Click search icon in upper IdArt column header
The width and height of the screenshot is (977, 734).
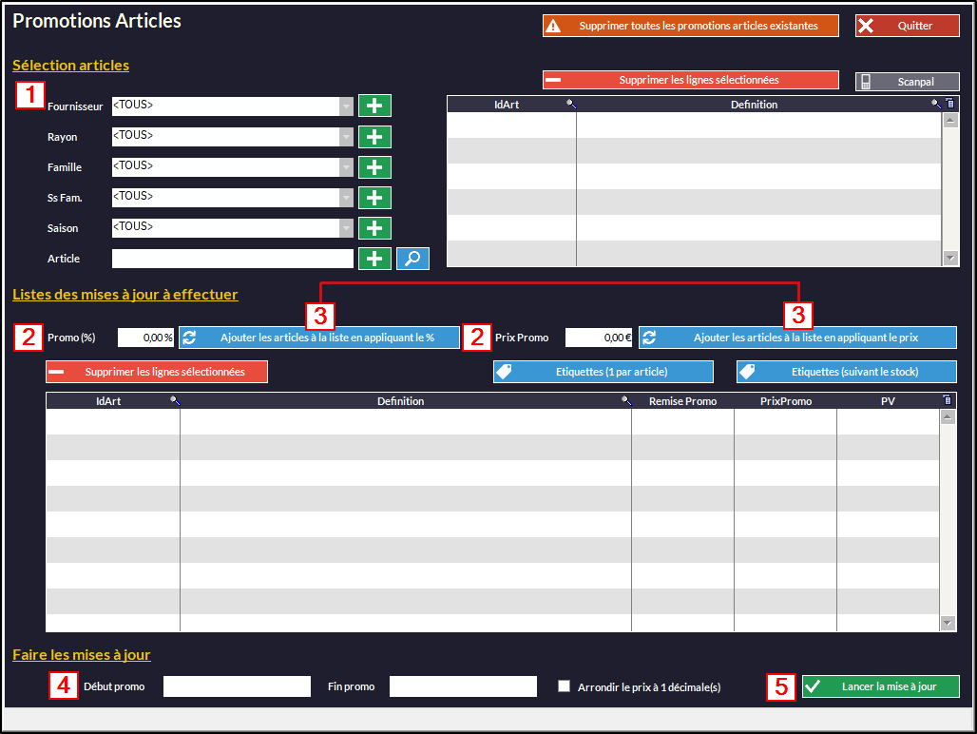coord(570,105)
